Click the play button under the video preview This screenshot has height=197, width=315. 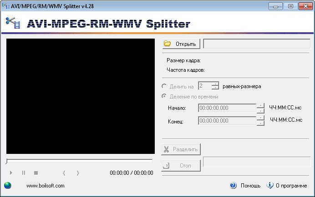[11, 173]
